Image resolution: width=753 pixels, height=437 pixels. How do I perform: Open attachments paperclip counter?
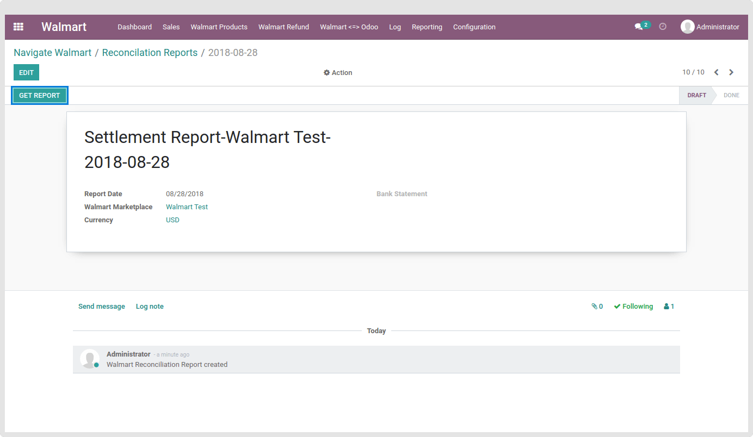[597, 307]
